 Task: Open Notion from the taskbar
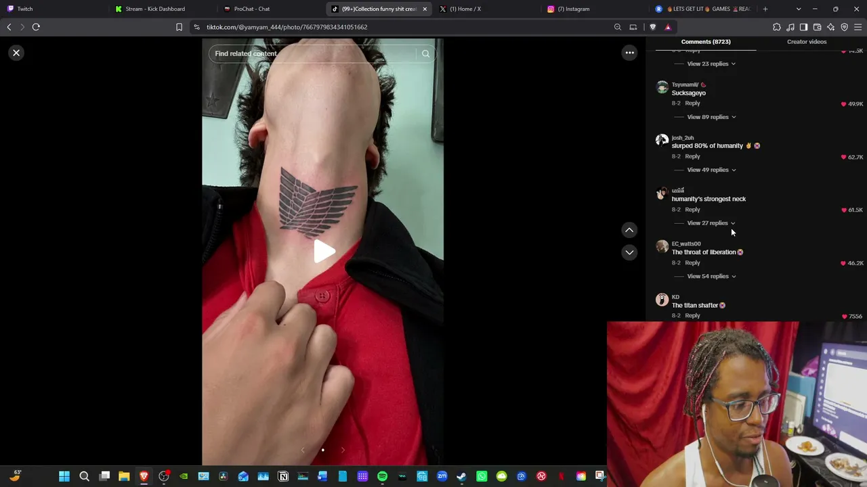(283, 476)
